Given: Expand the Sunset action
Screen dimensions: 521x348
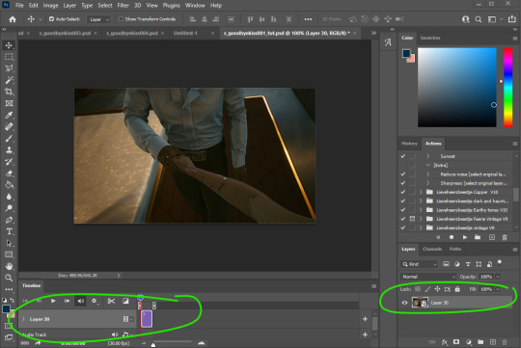Looking at the screenshot, I should pyautogui.click(x=428, y=156).
